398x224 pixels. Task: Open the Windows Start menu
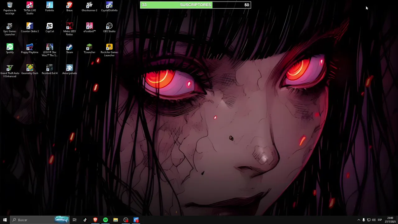(x=5, y=220)
